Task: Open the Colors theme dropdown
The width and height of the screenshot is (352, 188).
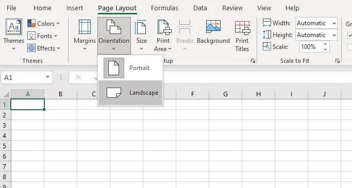Action: tap(44, 23)
